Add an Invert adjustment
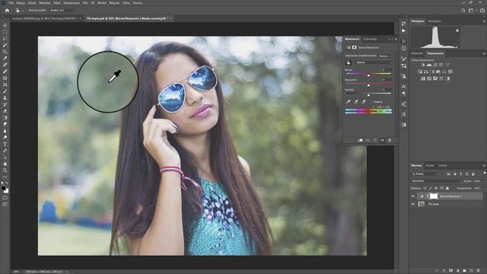The height and width of the screenshot is (274, 487). (x=423, y=78)
